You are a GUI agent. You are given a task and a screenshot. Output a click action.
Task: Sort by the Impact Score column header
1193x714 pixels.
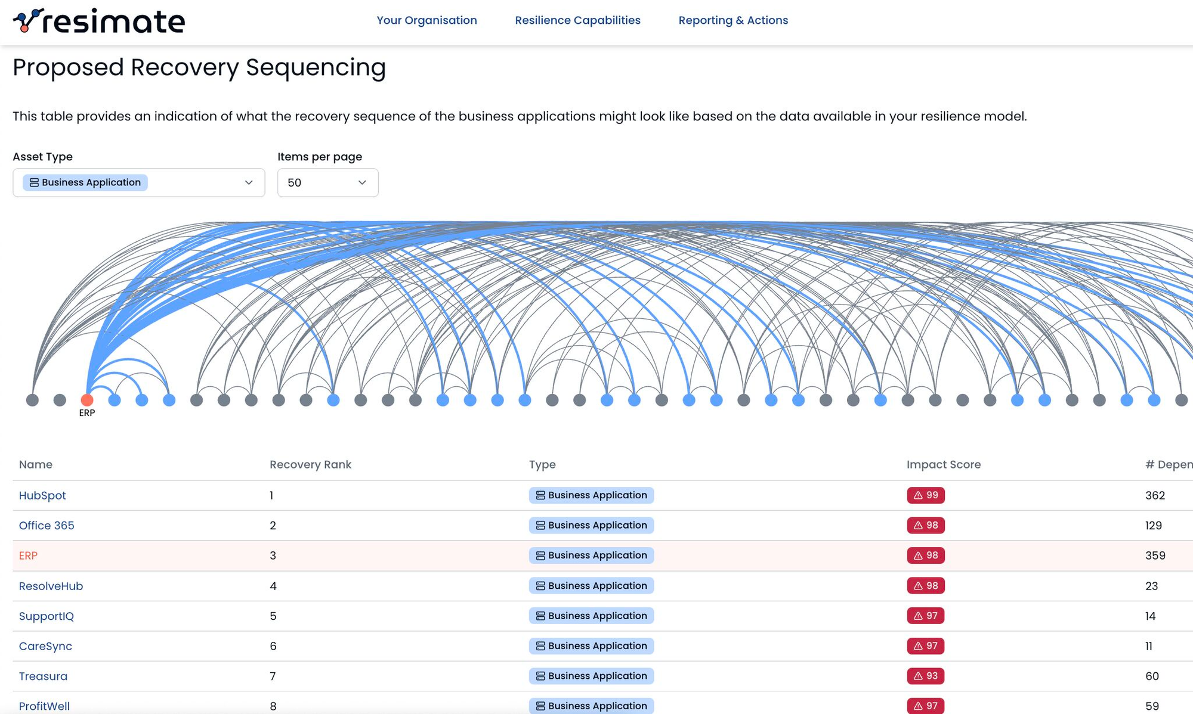click(x=944, y=464)
